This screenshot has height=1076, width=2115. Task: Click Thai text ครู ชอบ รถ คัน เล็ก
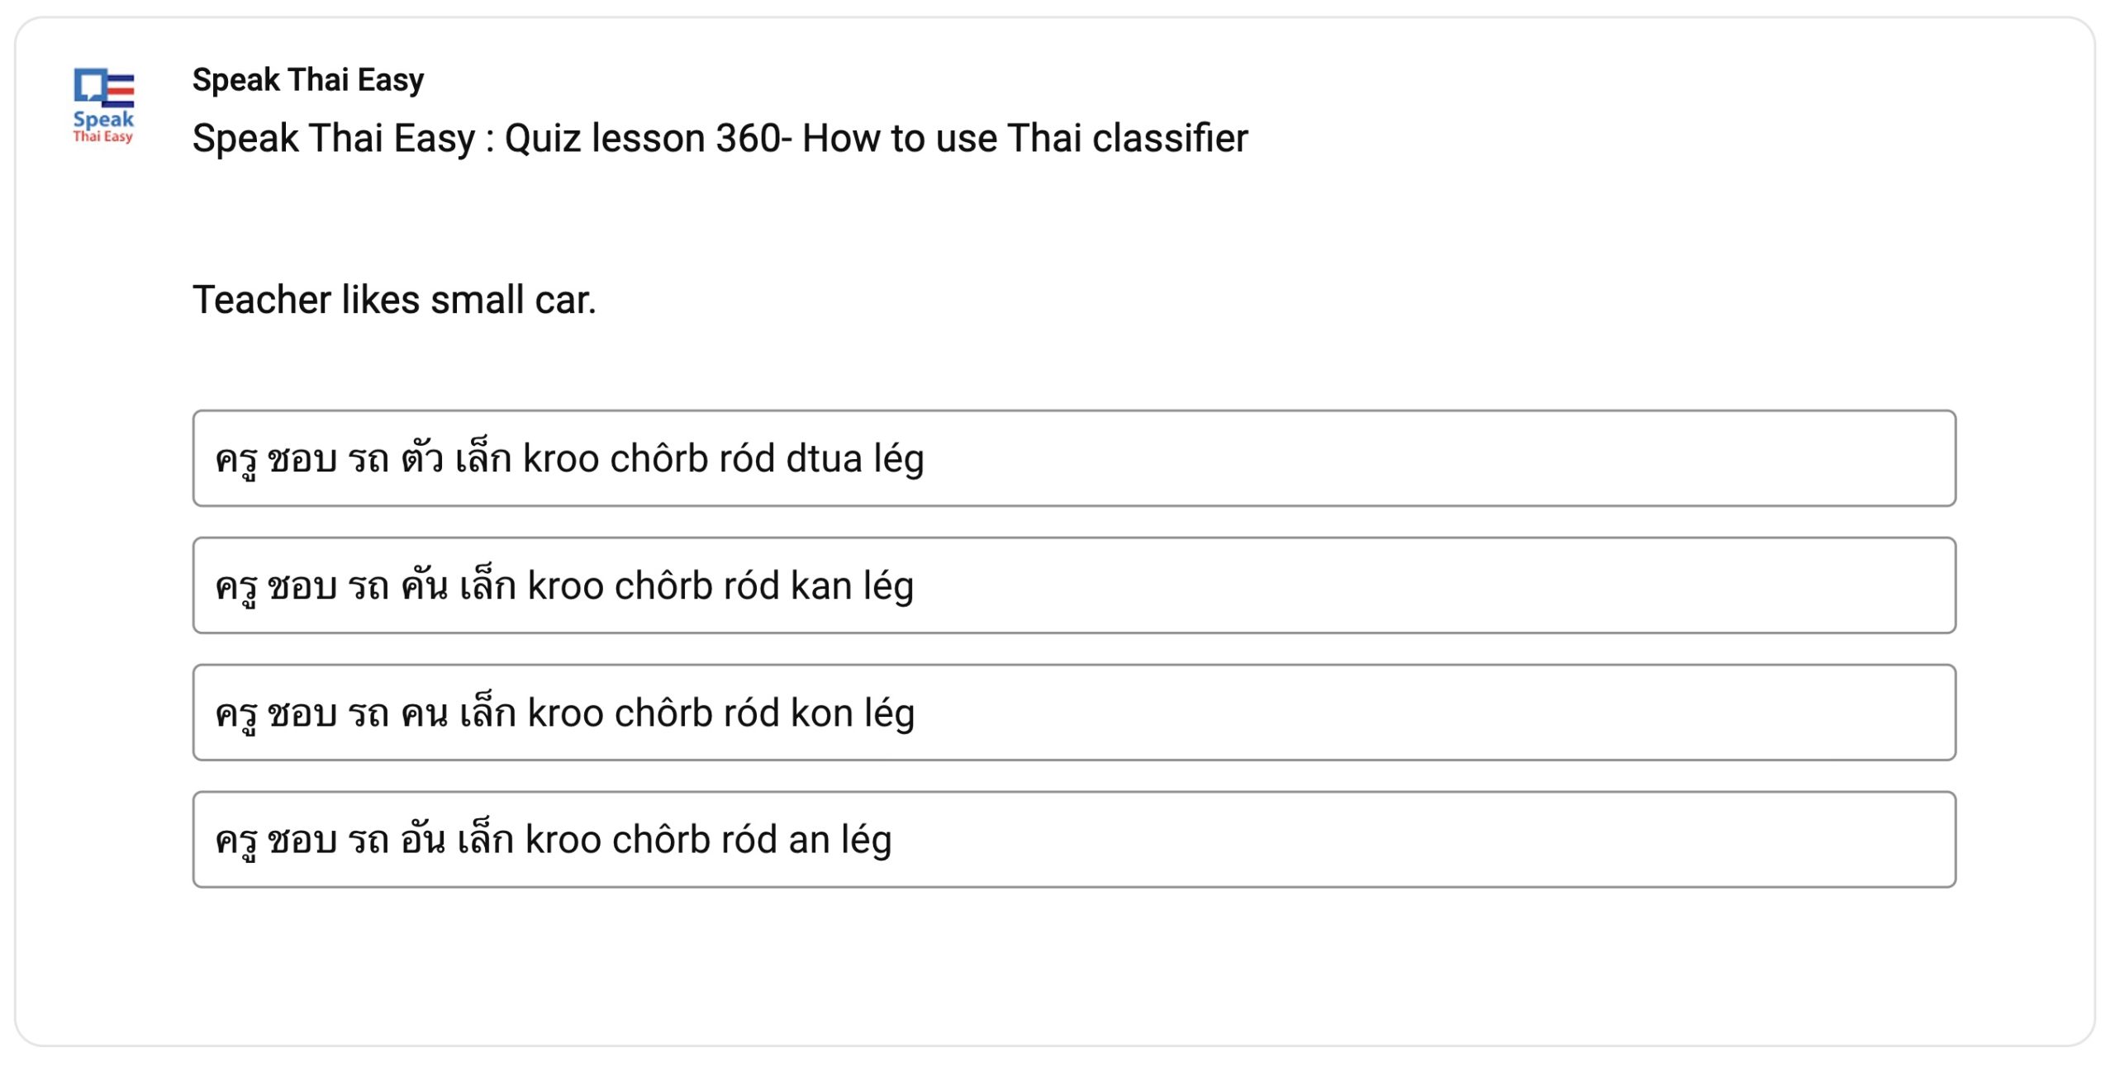coord(366,585)
